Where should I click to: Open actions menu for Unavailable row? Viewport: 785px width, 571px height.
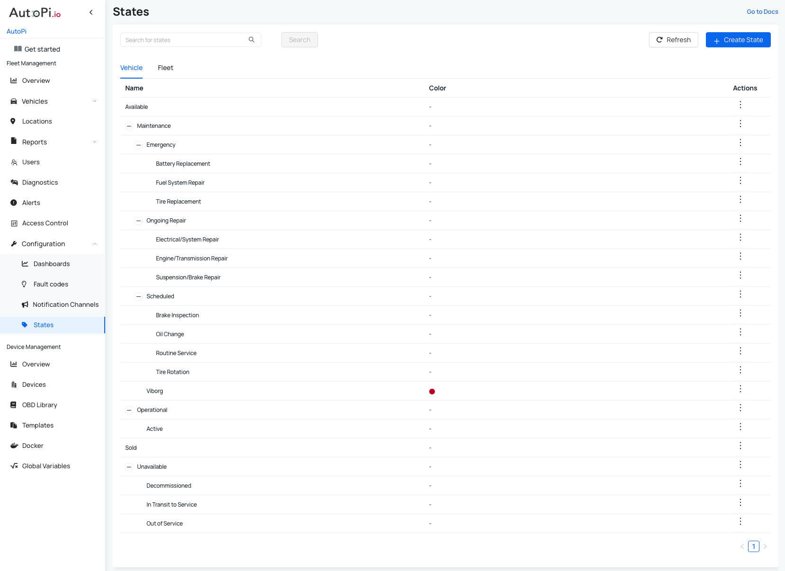point(740,464)
